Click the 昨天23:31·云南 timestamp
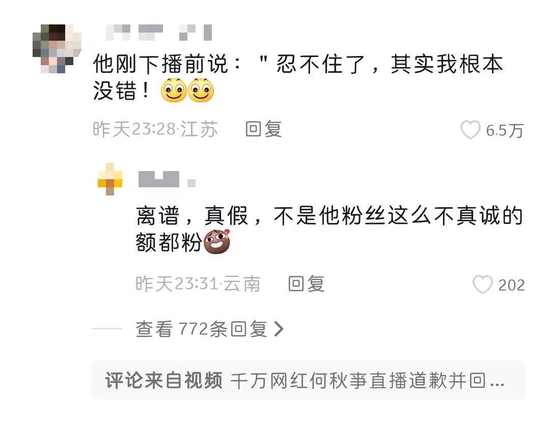The image size is (550, 424). tap(198, 284)
